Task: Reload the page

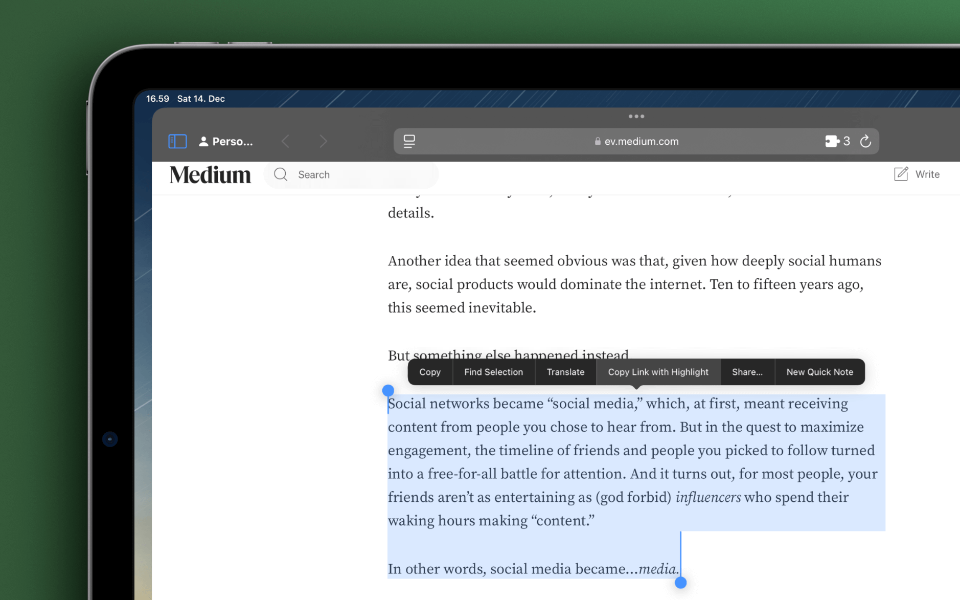Action: (x=865, y=141)
